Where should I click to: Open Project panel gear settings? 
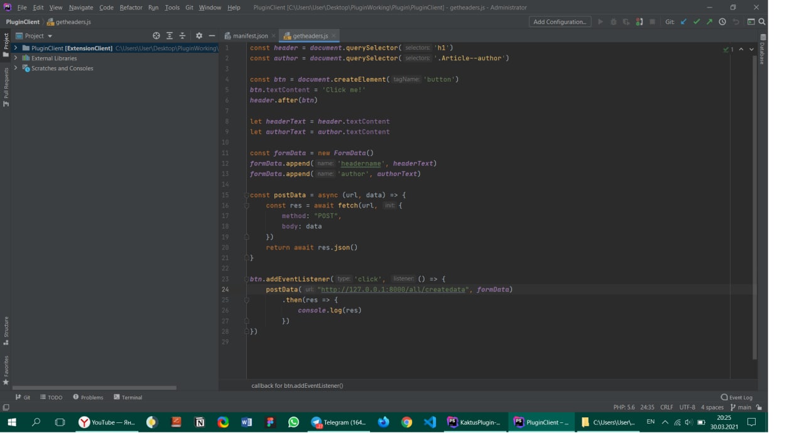pyautogui.click(x=199, y=36)
